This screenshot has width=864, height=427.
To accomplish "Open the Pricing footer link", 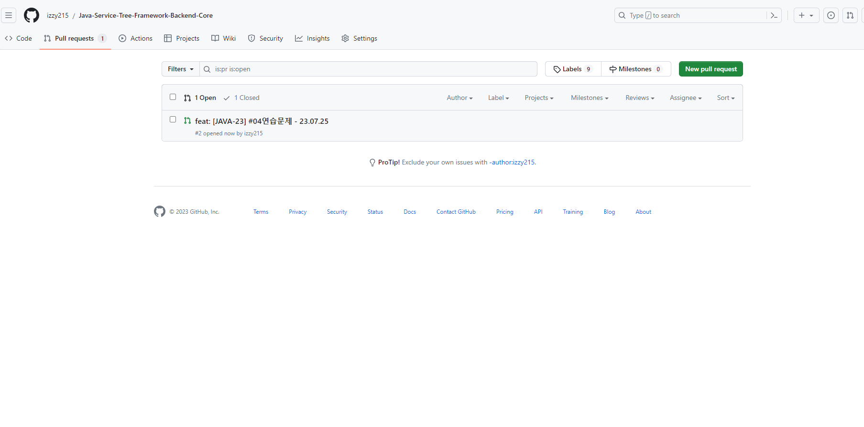I will click(x=505, y=212).
